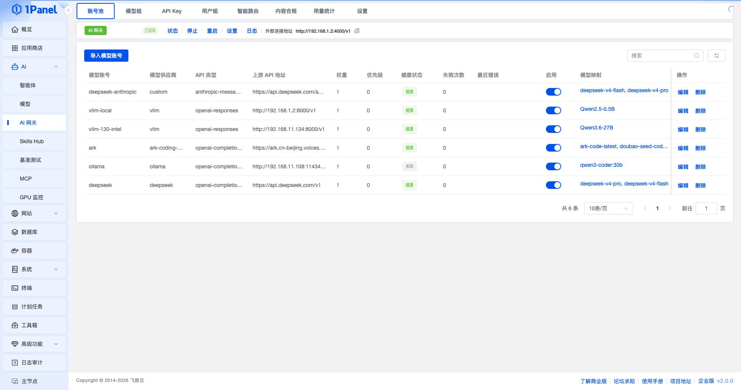Refresh the account table

(716, 56)
